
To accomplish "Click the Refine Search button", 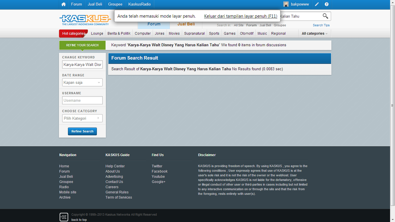I will click(x=82, y=131).
